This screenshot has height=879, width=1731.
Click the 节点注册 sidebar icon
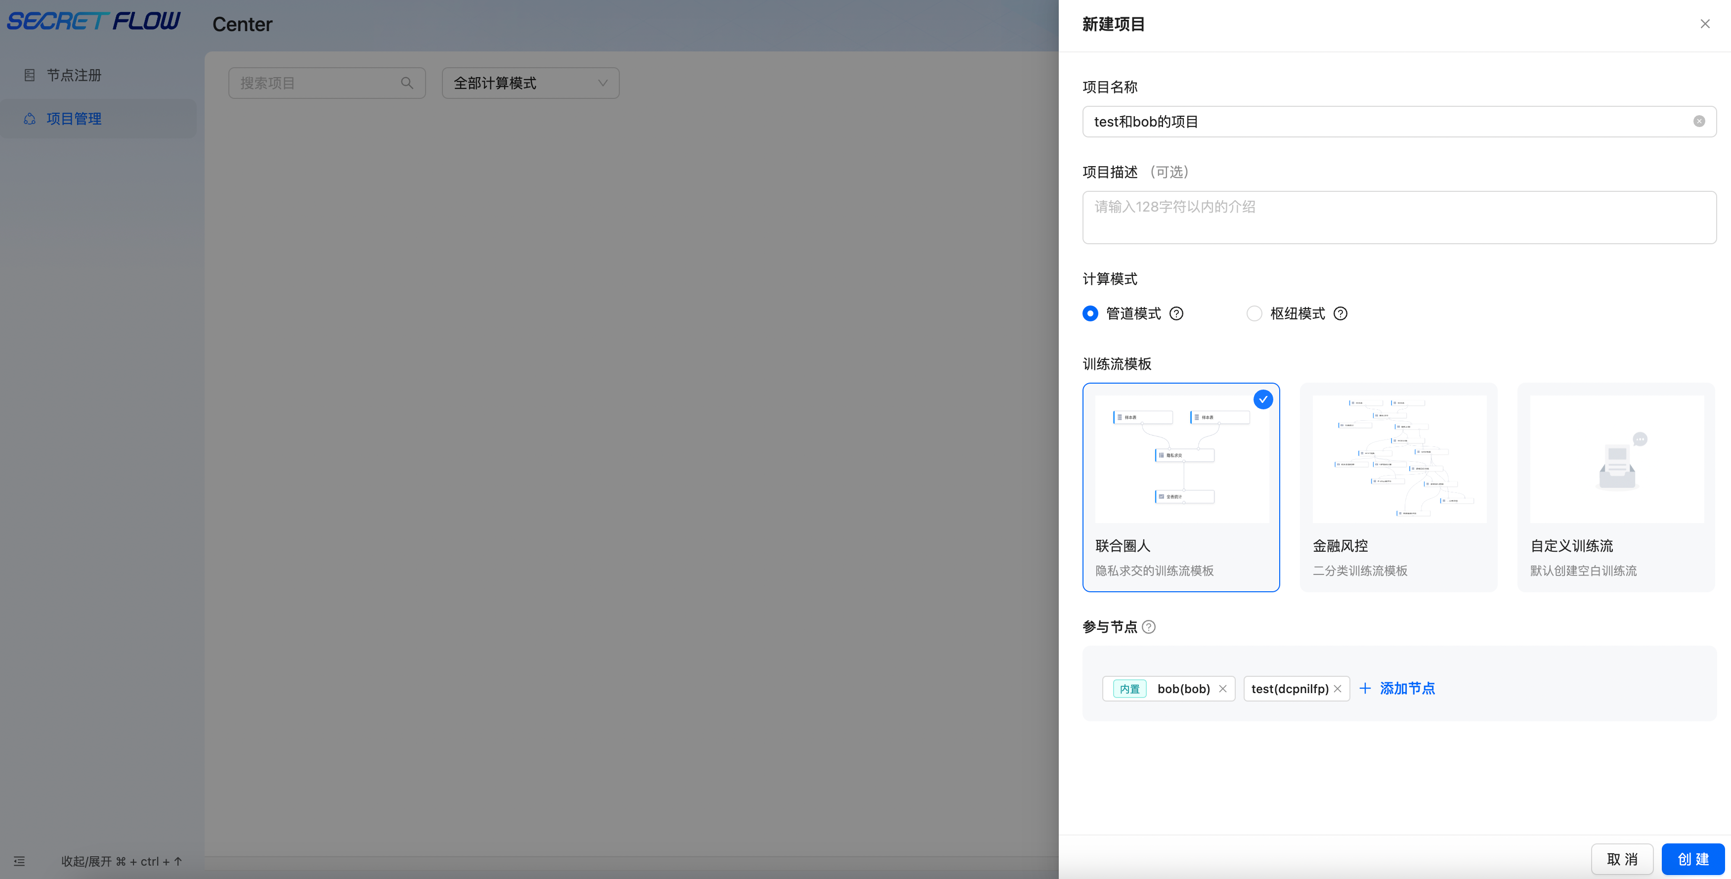tap(30, 75)
